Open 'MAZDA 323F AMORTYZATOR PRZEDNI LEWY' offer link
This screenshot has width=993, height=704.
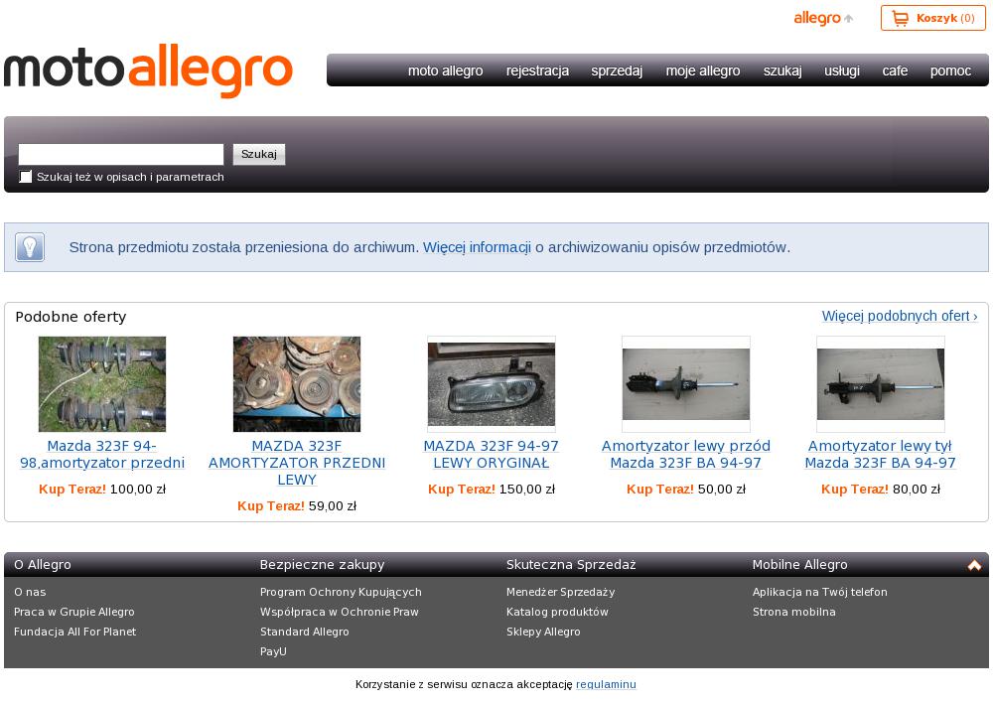(297, 463)
